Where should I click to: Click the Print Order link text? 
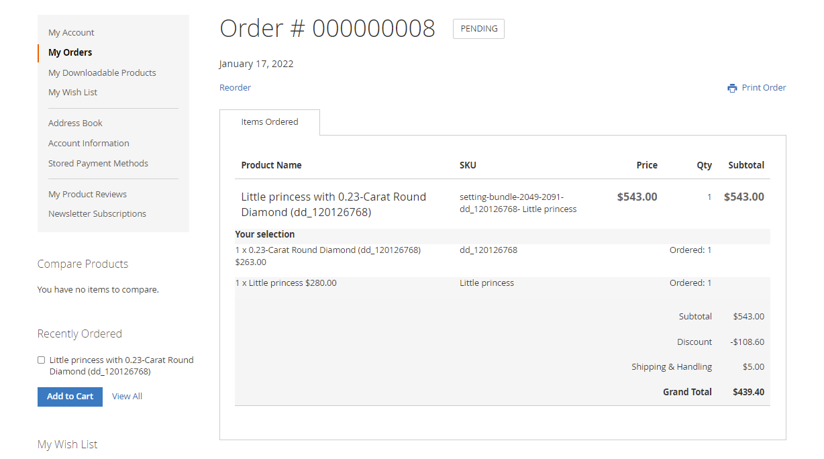pos(764,87)
